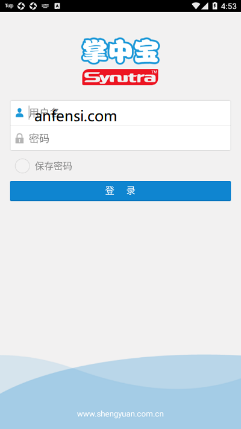Tap the 'A' input method status icon

57,6
